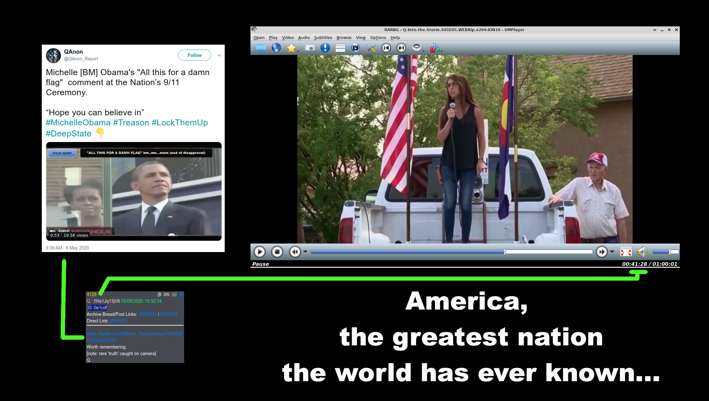
Task: Open the Help menu
Action: coord(395,38)
